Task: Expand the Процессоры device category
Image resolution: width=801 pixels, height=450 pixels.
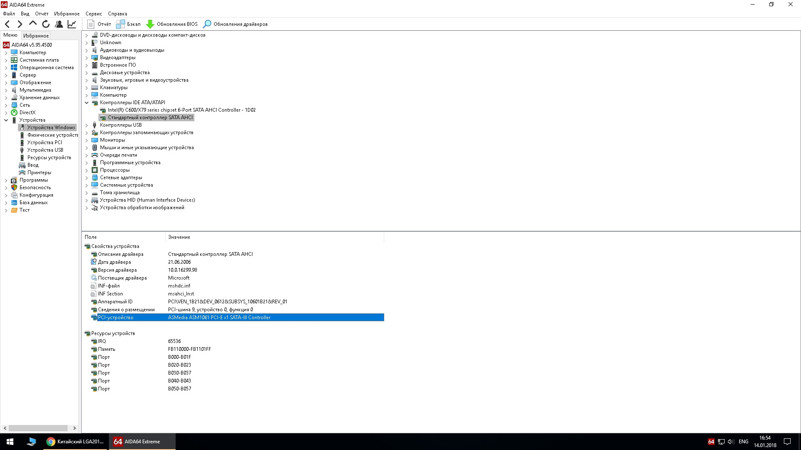Action: (87, 170)
